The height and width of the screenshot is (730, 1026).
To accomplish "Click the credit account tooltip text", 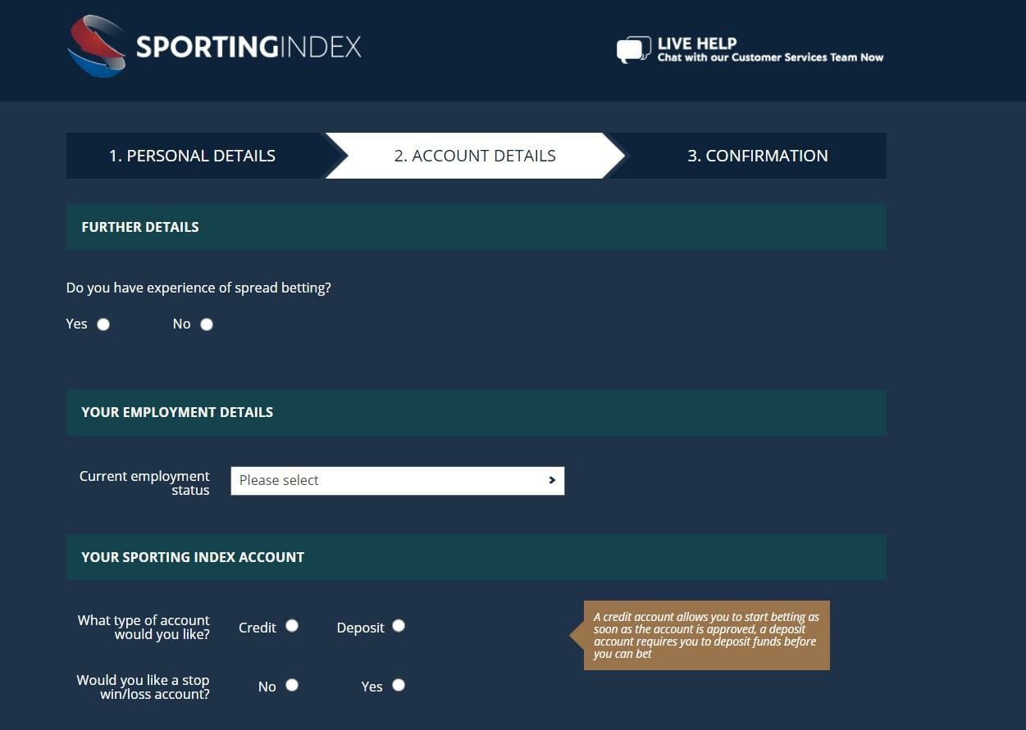I will (x=706, y=636).
